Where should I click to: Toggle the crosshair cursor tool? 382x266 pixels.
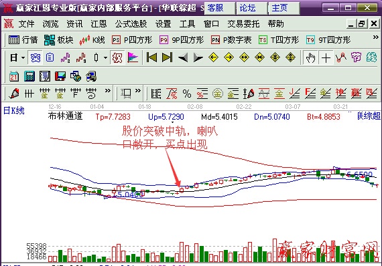coord(326,58)
